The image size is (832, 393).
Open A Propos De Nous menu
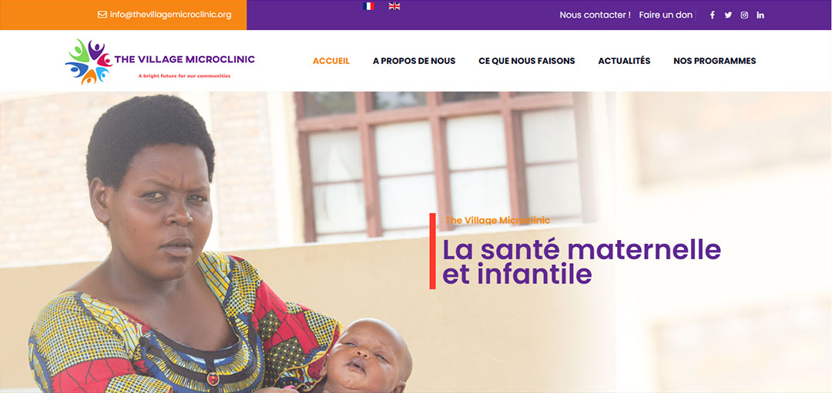click(x=414, y=61)
